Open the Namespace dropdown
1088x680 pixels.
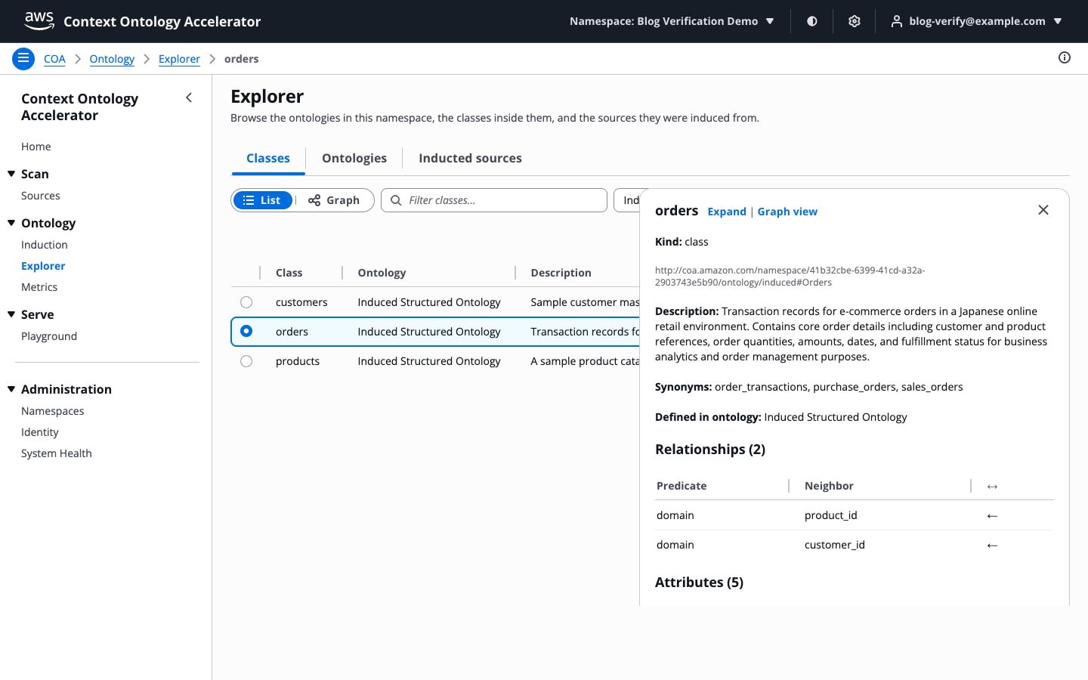point(672,21)
